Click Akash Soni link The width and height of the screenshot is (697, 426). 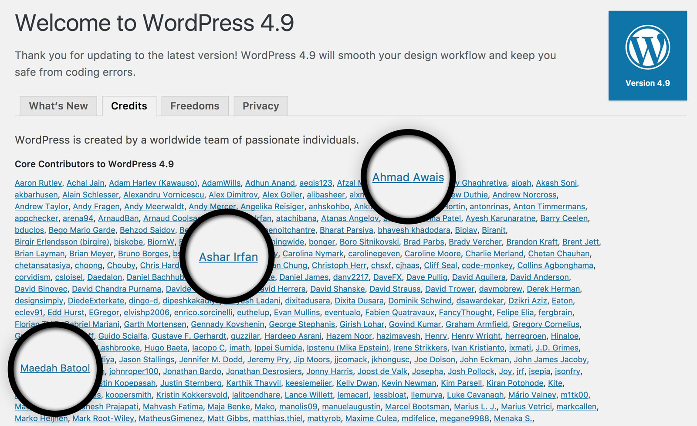556,183
